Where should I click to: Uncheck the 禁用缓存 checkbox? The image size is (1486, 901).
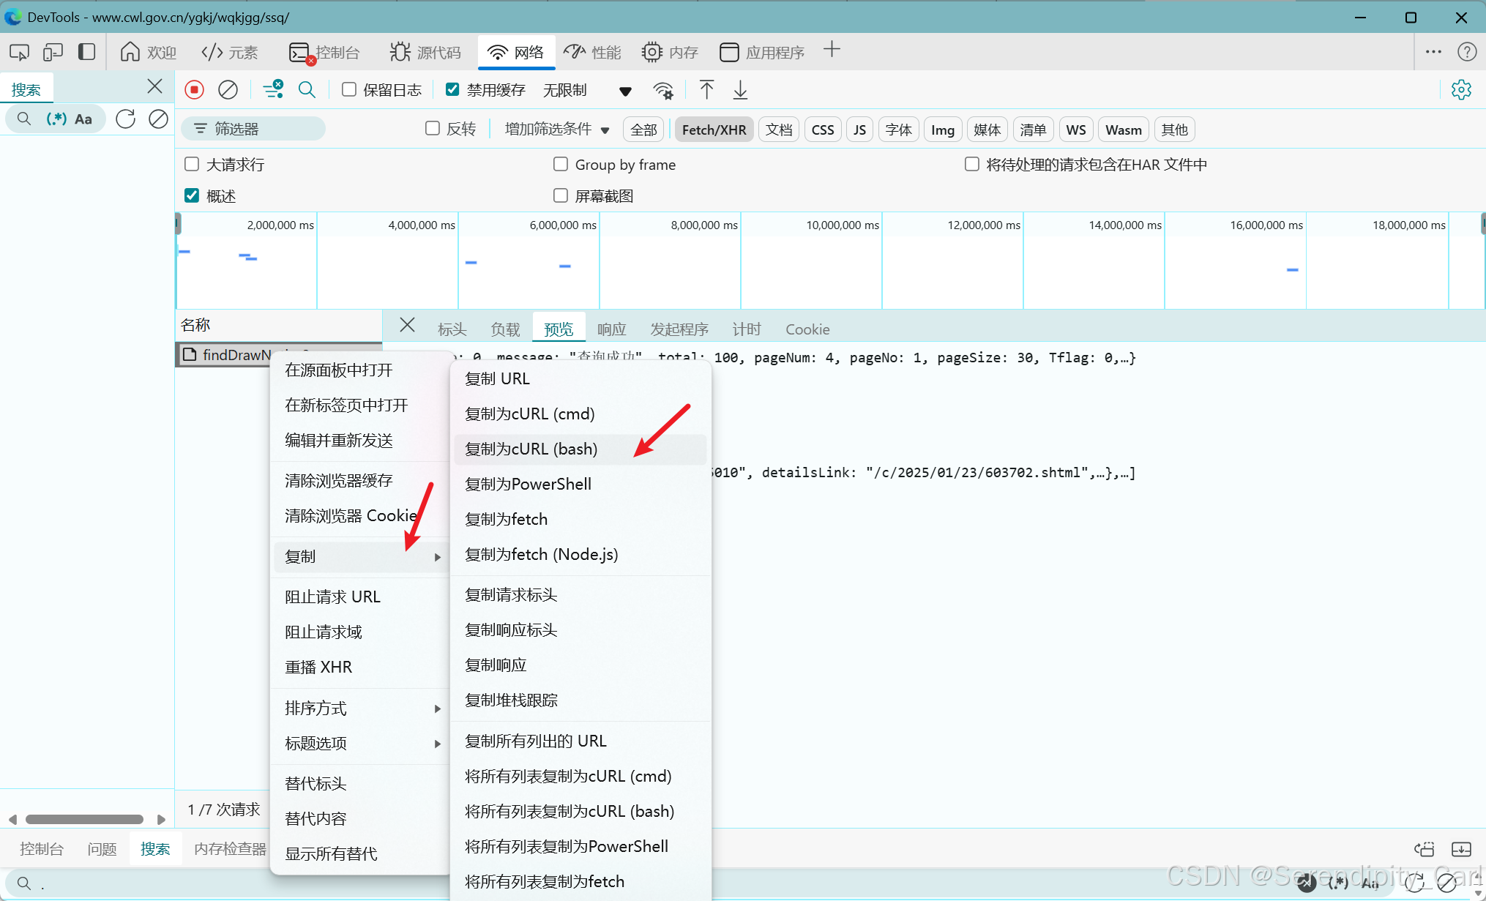(x=452, y=89)
